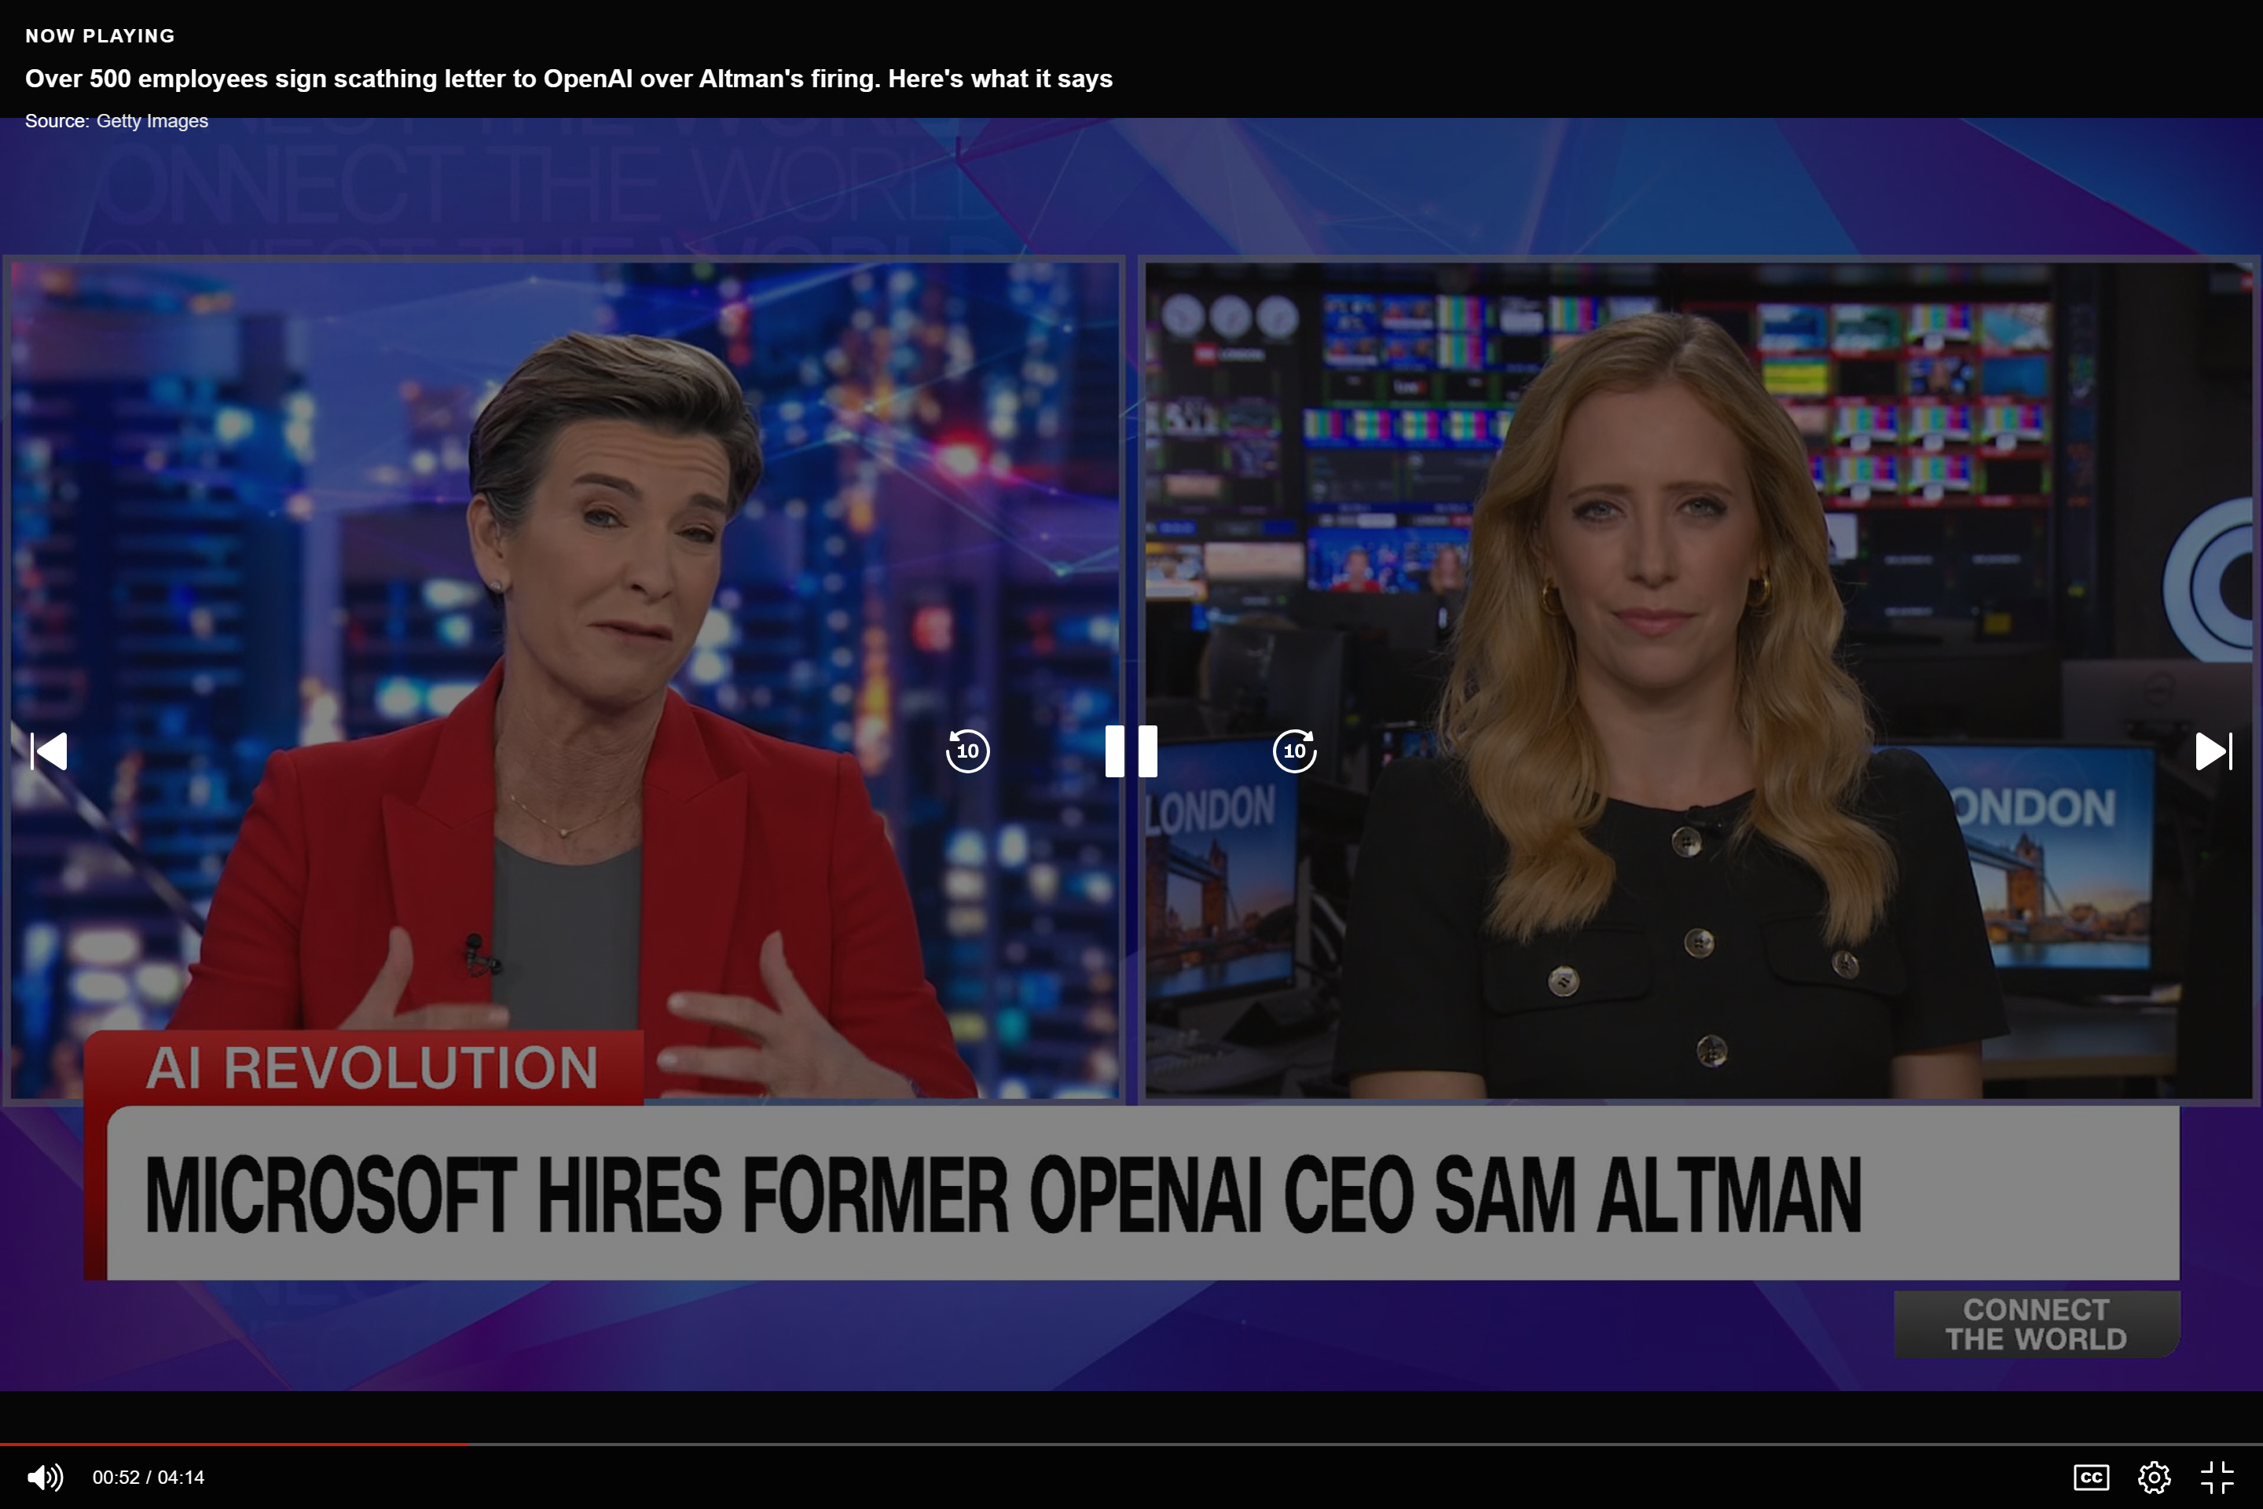Exit fullscreen mode
The image size is (2263, 1509).
pyautogui.click(x=2217, y=1476)
